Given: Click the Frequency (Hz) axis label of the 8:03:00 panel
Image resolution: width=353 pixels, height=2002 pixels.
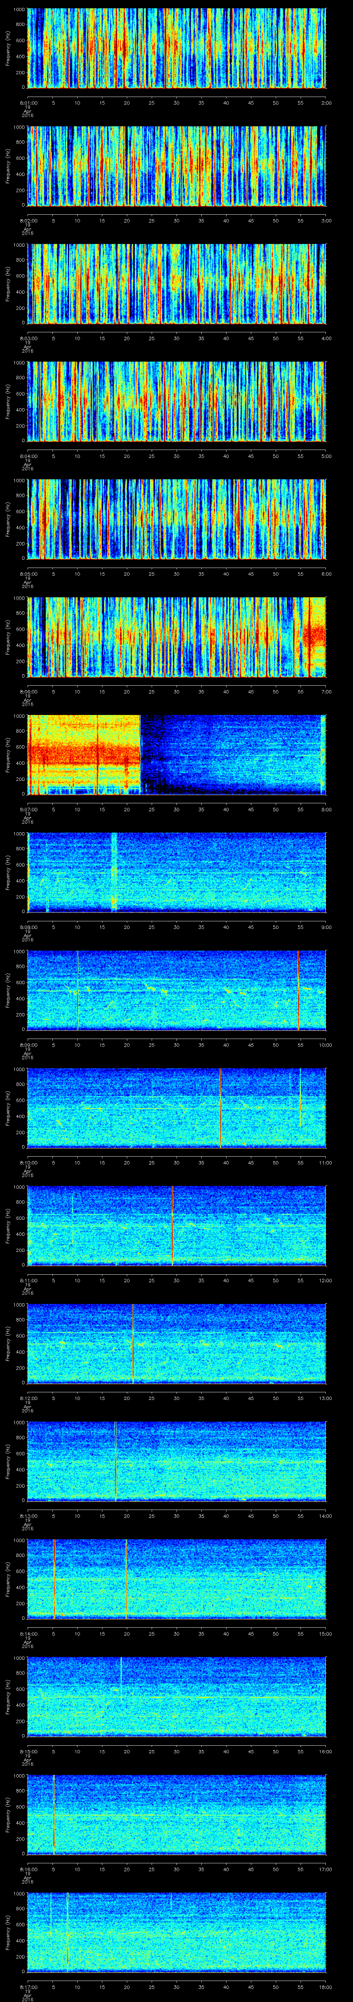Looking at the screenshot, I should (8, 284).
